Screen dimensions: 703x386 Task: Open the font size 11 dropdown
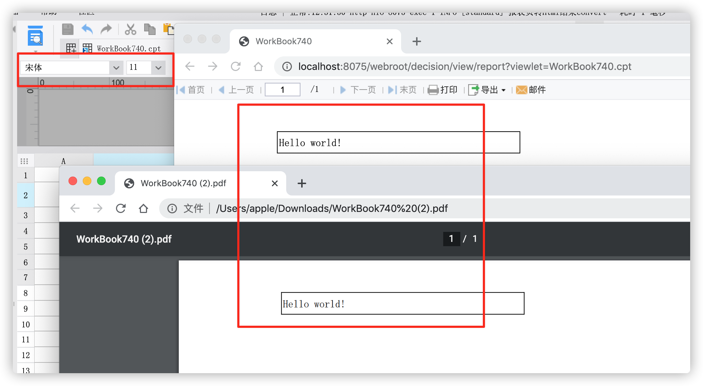[158, 67]
